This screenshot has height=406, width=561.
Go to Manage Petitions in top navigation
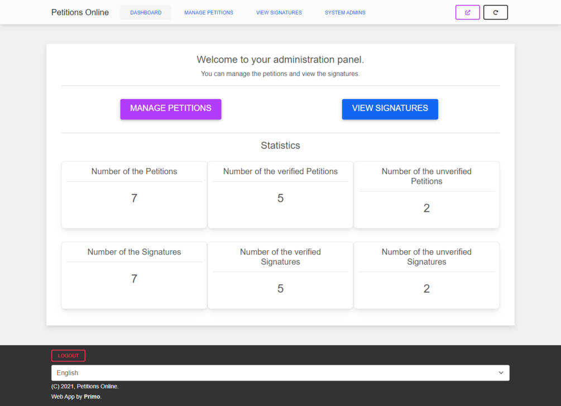pos(209,12)
